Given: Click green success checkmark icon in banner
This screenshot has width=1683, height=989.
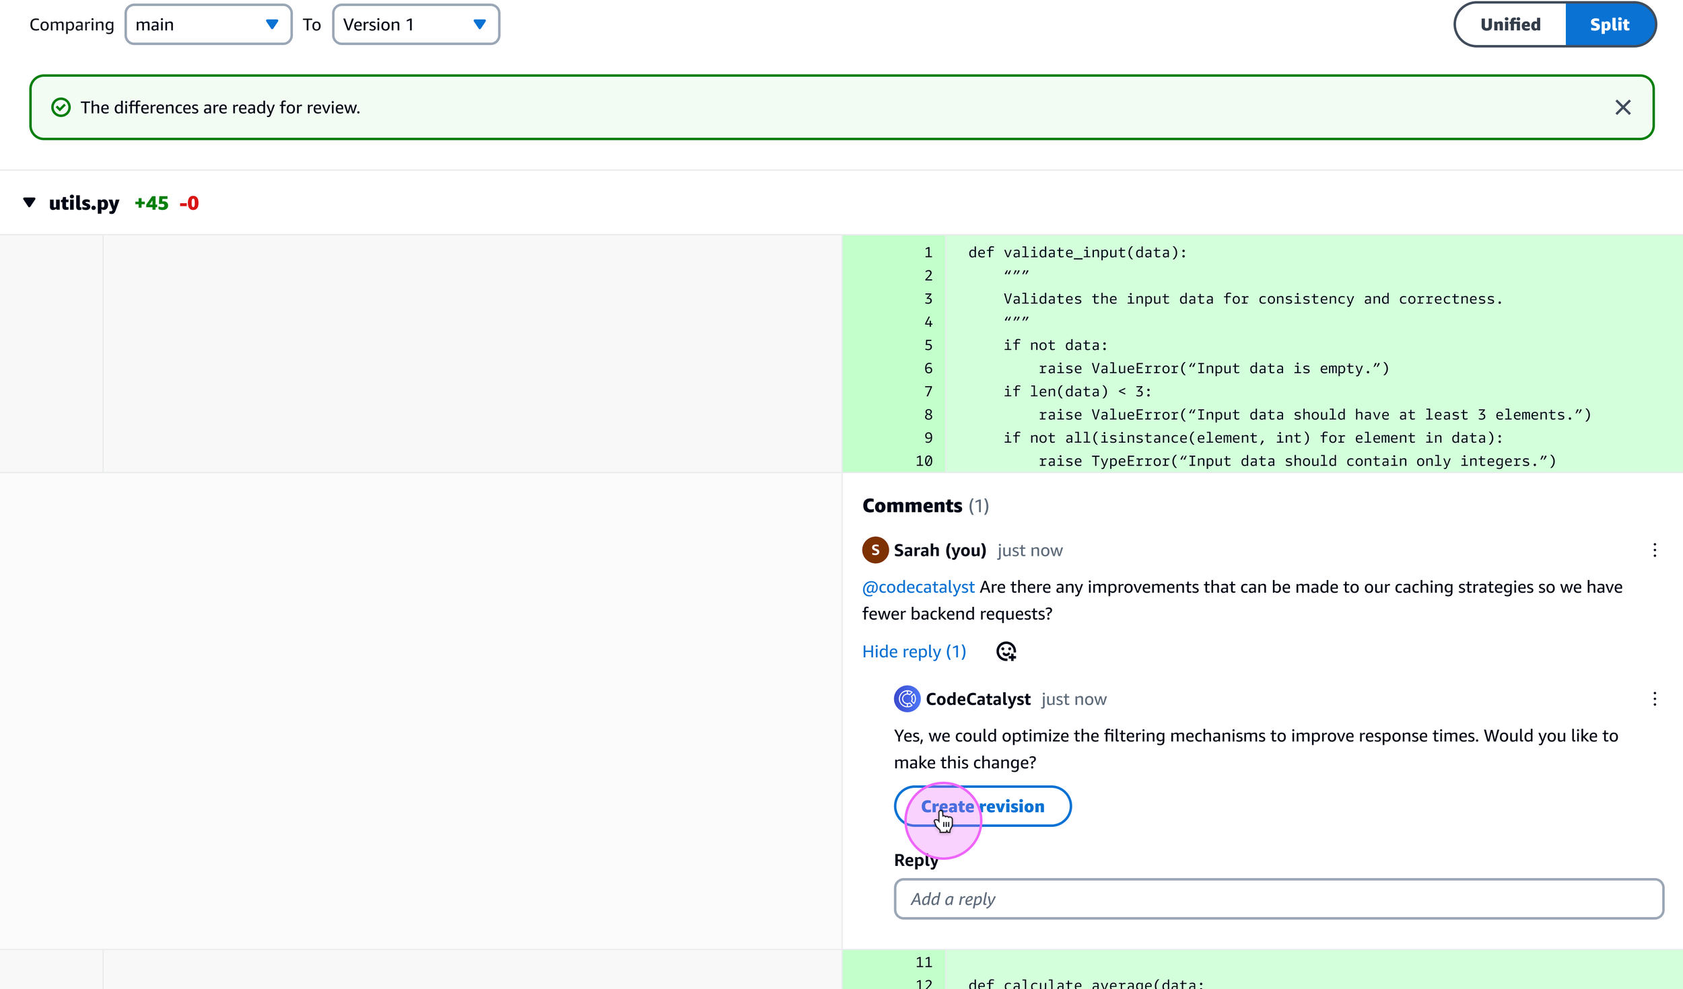Looking at the screenshot, I should [61, 108].
